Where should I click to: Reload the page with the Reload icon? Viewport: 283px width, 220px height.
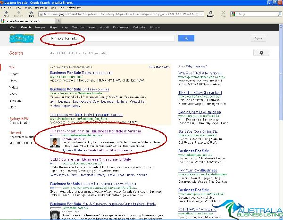click(211, 13)
